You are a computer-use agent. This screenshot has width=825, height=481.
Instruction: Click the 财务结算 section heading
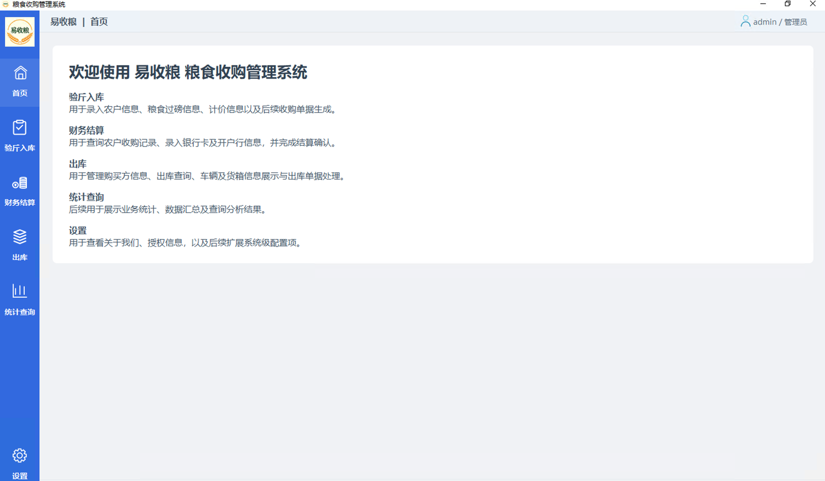click(x=87, y=131)
